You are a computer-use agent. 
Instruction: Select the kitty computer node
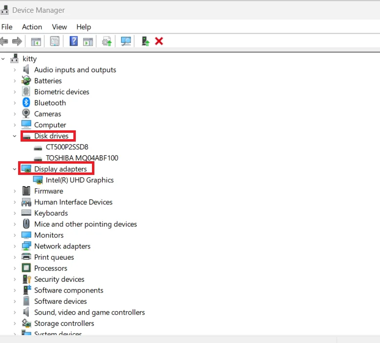pyautogui.click(x=29, y=59)
